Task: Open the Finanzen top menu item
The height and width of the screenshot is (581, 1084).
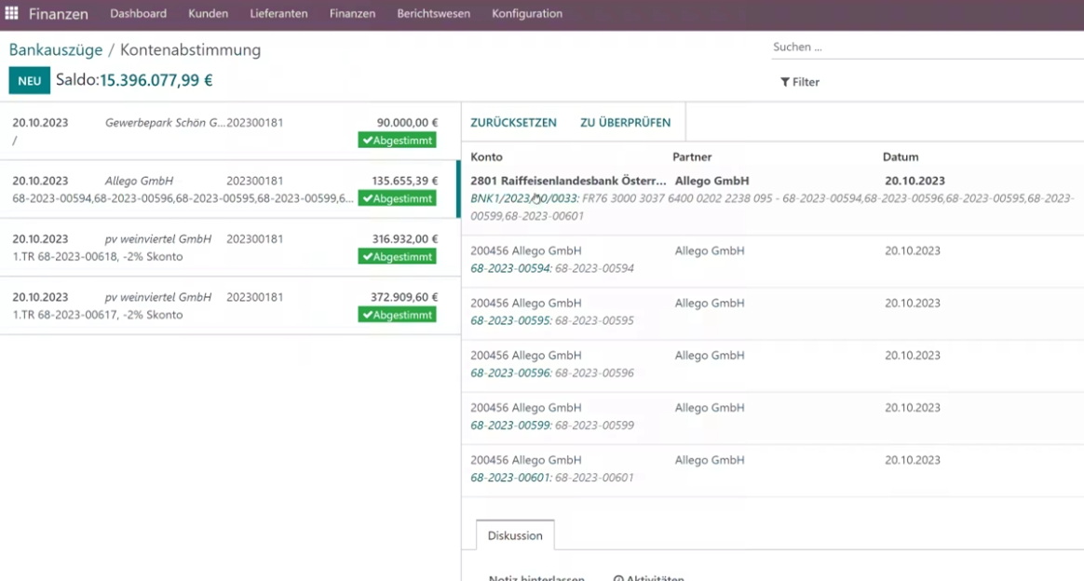Action: 353,13
